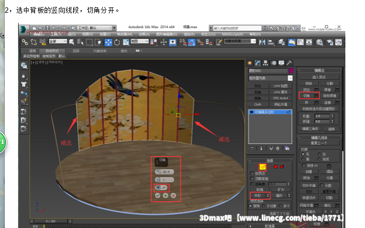Open the Hierarchy panel tab icon
This screenshot has width=365, height=228.
265,63
